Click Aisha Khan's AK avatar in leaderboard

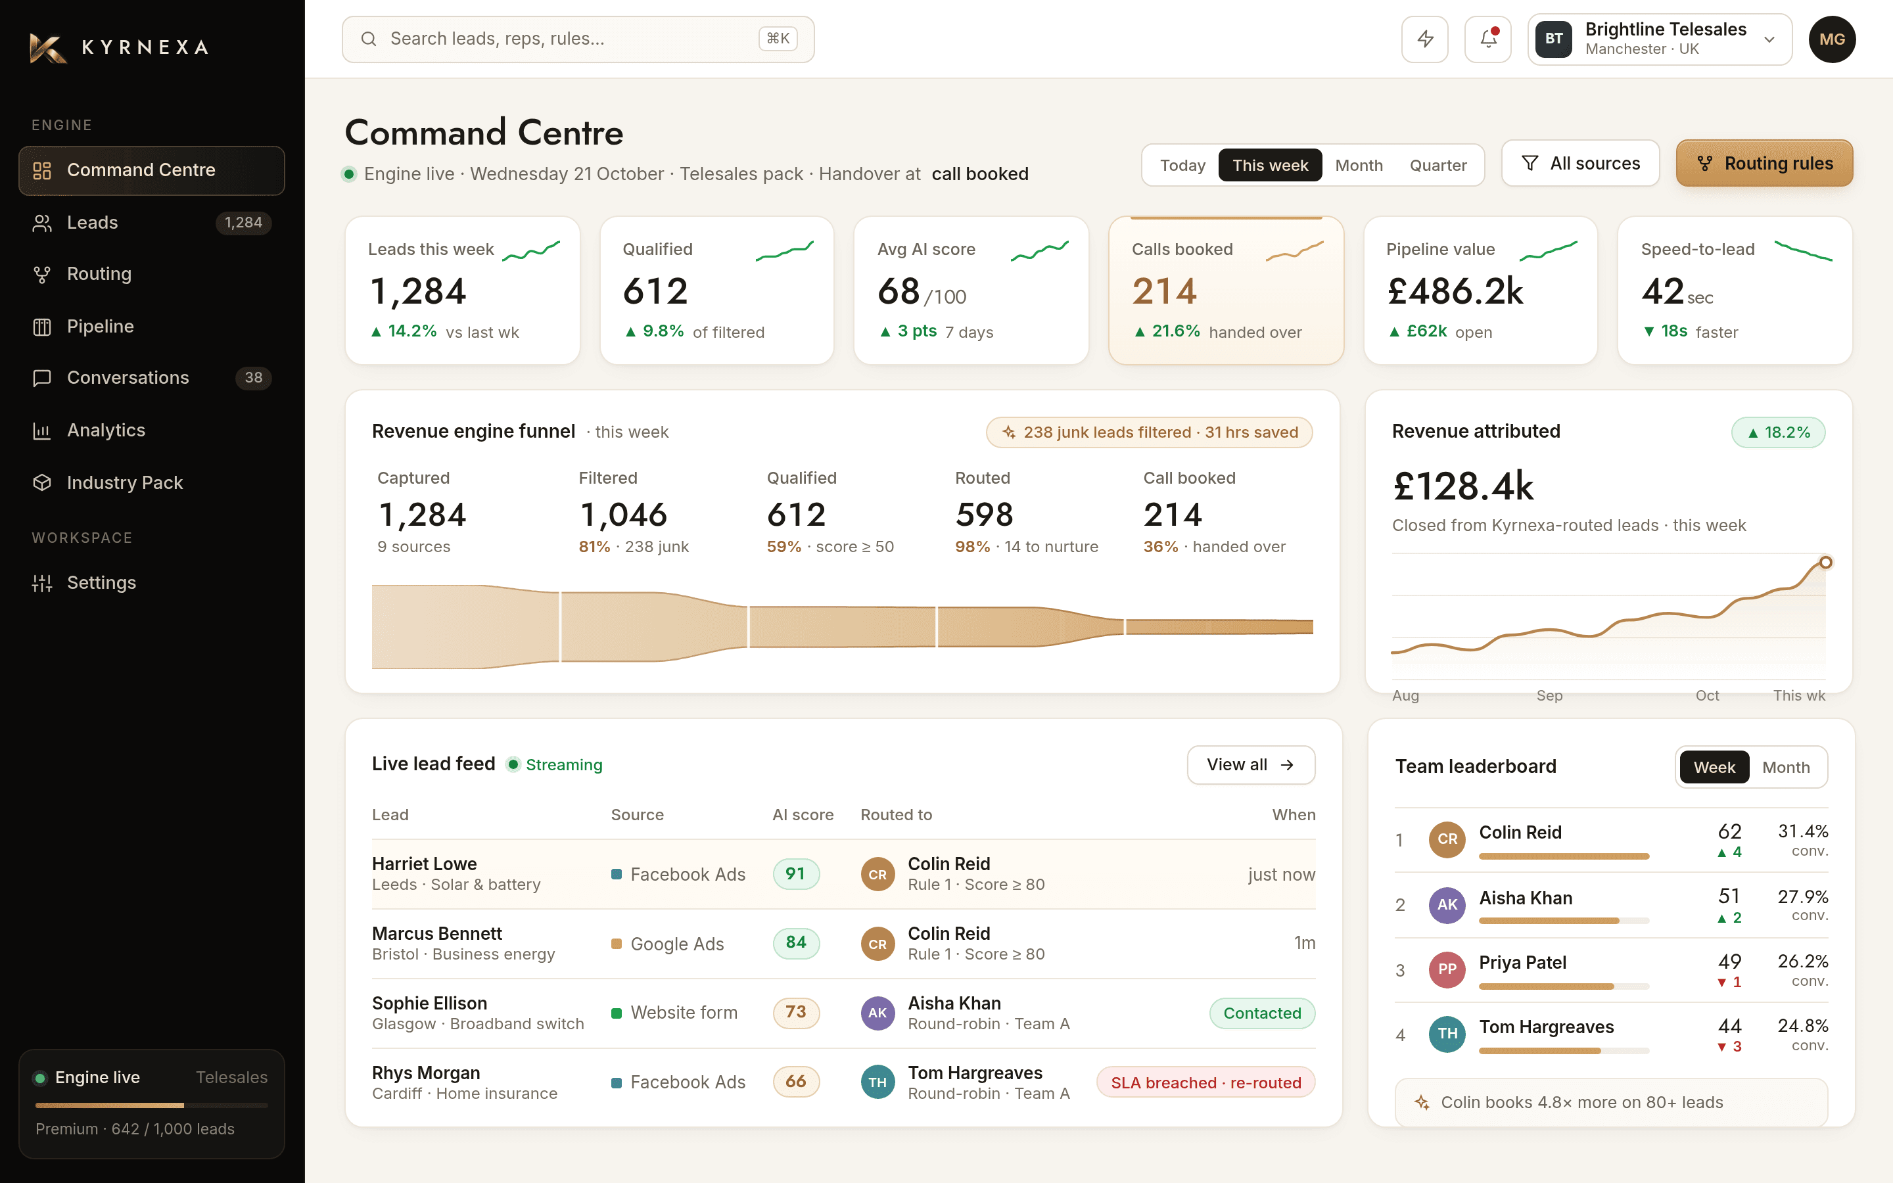[x=1447, y=905]
